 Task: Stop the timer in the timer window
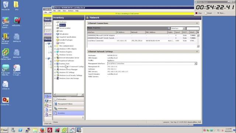(198, 13)
